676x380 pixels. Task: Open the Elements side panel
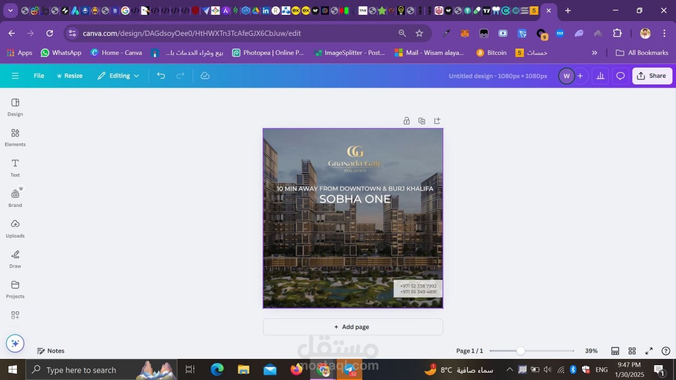(x=15, y=137)
